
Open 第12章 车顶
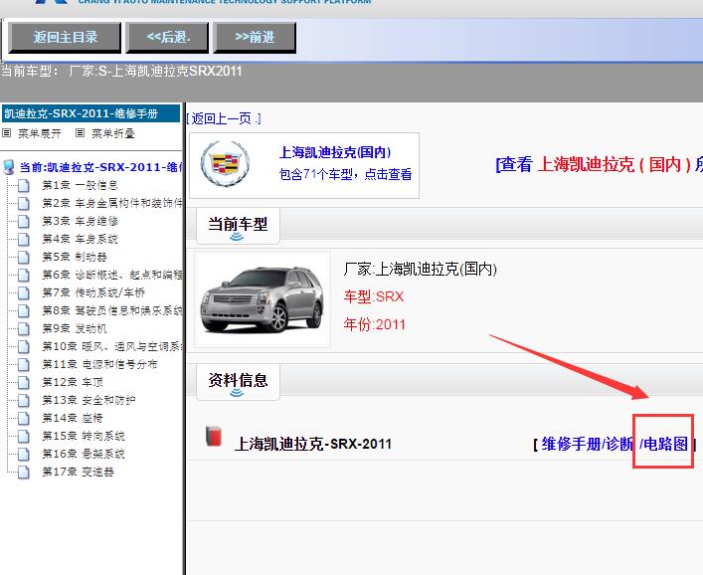[x=73, y=383]
